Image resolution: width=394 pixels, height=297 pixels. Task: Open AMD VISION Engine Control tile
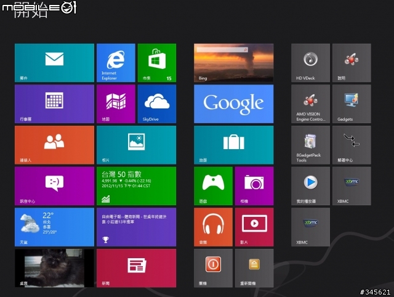point(310,104)
